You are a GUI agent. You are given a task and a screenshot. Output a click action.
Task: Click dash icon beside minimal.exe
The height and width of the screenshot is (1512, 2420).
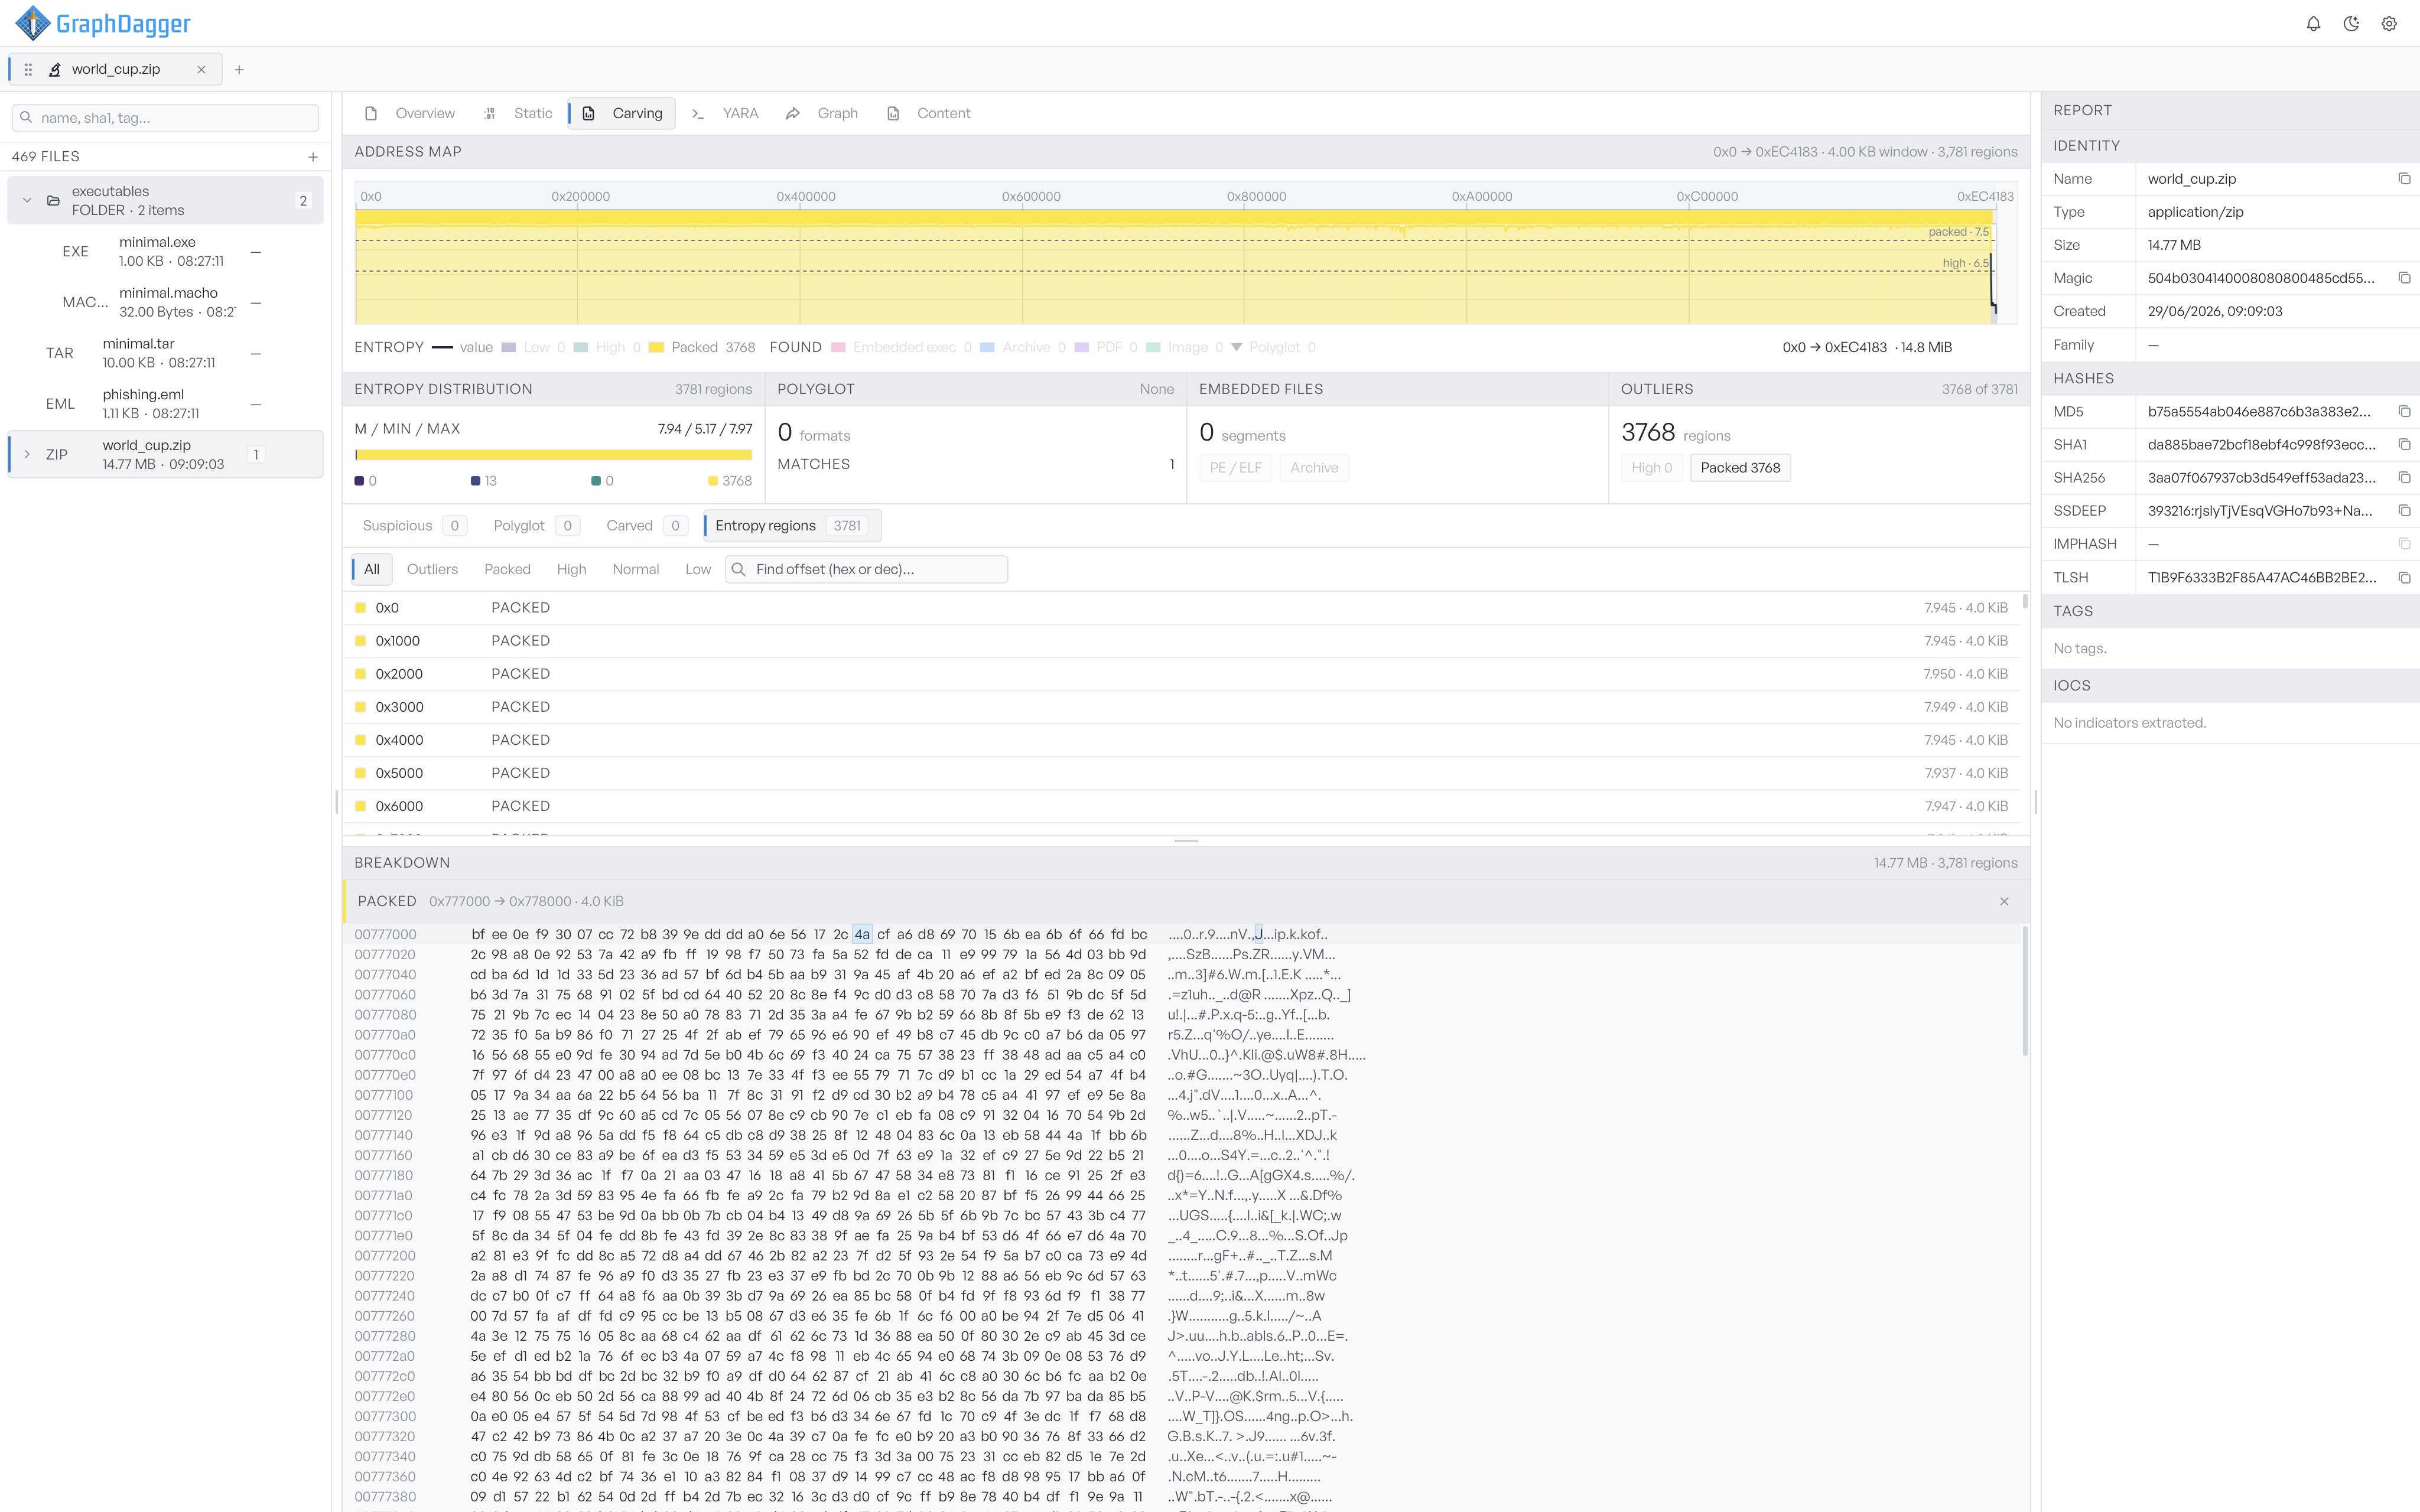pyautogui.click(x=256, y=252)
